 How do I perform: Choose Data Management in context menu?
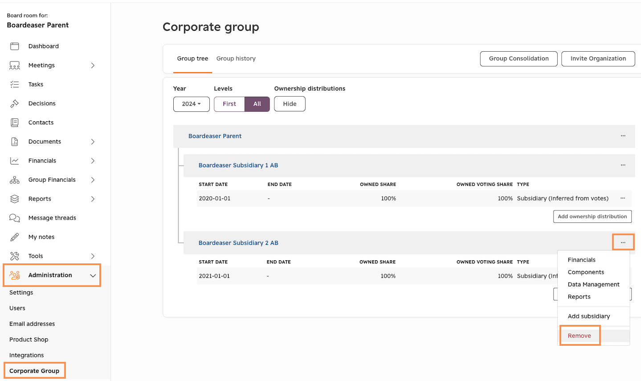pyautogui.click(x=593, y=284)
